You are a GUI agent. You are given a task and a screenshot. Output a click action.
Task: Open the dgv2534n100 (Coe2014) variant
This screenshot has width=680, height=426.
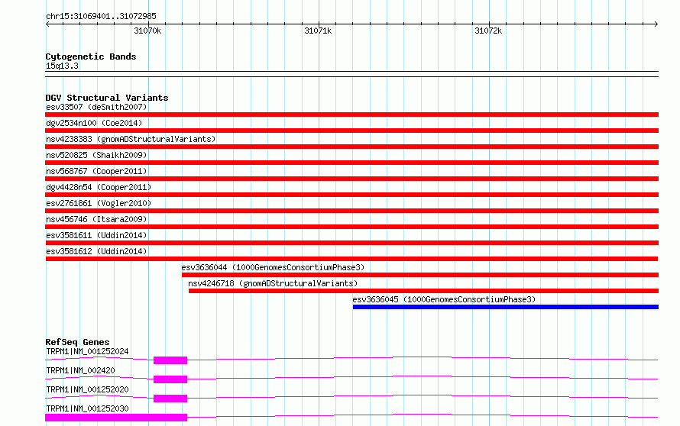coord(94,123)
